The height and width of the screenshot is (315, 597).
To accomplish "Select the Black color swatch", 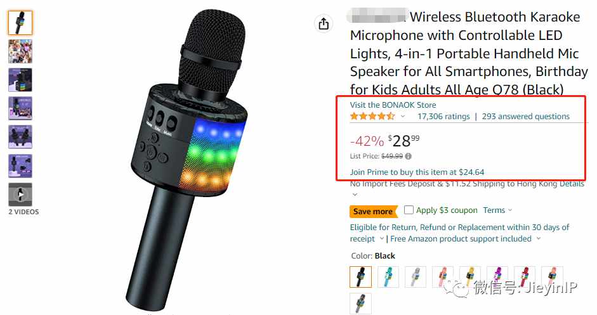I will point(360,276).
